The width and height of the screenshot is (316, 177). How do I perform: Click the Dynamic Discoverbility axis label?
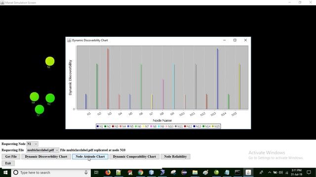click(x=70, y=78)
